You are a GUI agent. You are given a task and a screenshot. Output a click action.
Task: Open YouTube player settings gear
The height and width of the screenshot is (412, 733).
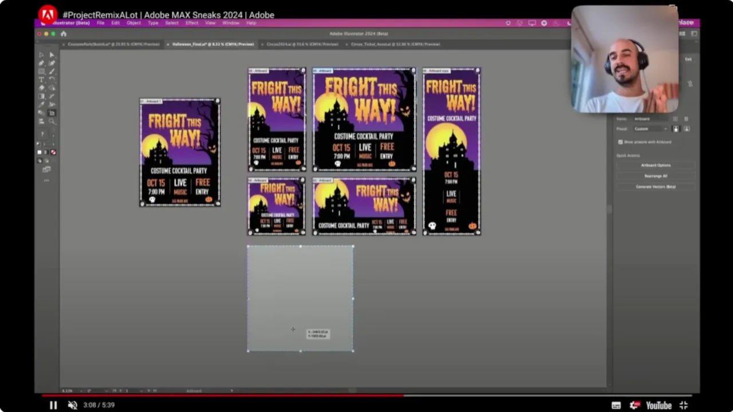[634, 405]
